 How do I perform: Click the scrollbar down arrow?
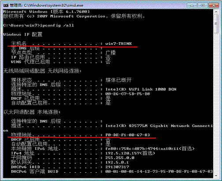pyautogui.click(x=216, y=176)
